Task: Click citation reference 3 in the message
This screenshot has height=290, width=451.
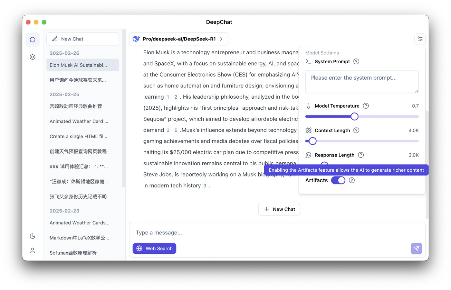Action: tap(168, 130)
